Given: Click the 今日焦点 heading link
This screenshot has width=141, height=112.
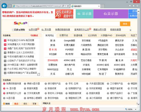Looking at the screenshot, I should [34, 35].
